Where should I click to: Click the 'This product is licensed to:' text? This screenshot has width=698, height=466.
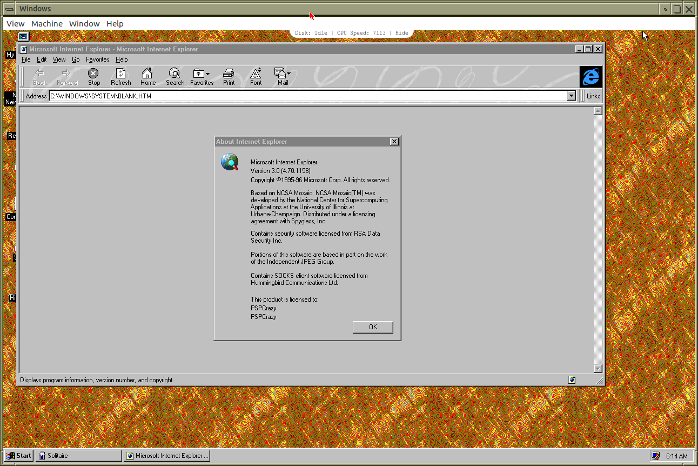pos(285,299)
